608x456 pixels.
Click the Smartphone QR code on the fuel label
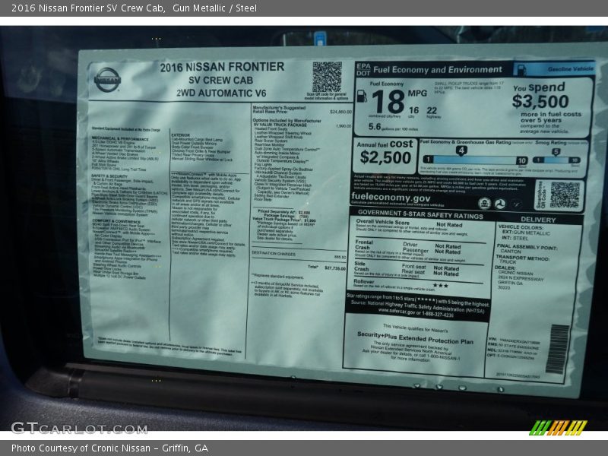pos(565,195)
